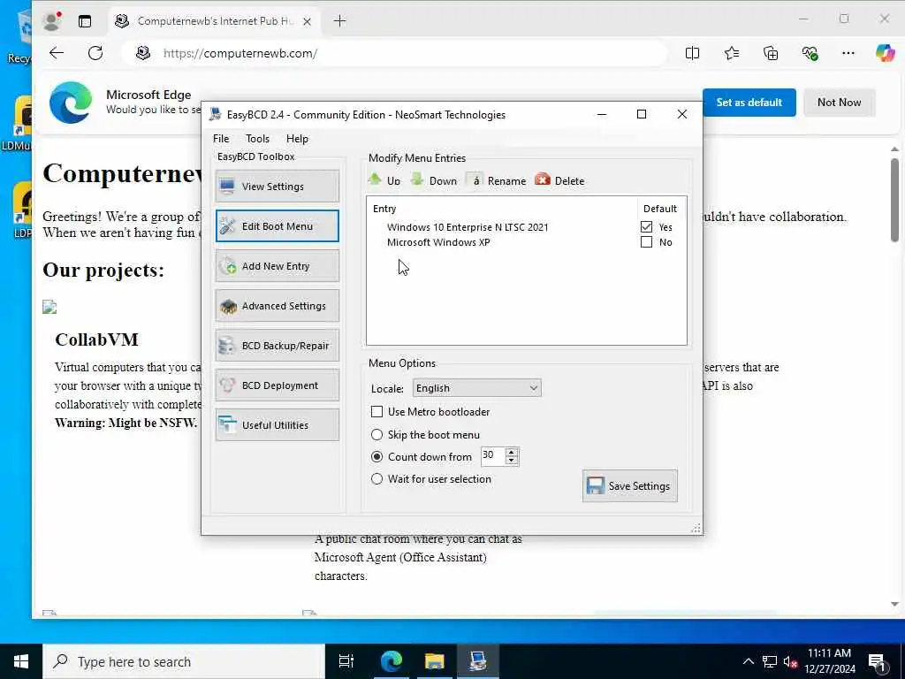Open taskbar clock and date
Screen dimensions: 905x679
(829, 661)
